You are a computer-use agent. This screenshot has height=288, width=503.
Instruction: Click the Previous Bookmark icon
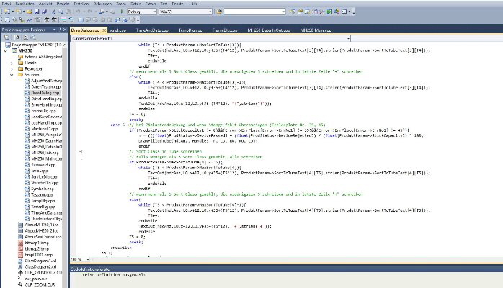pyautogui.click(x=88, y=20)
